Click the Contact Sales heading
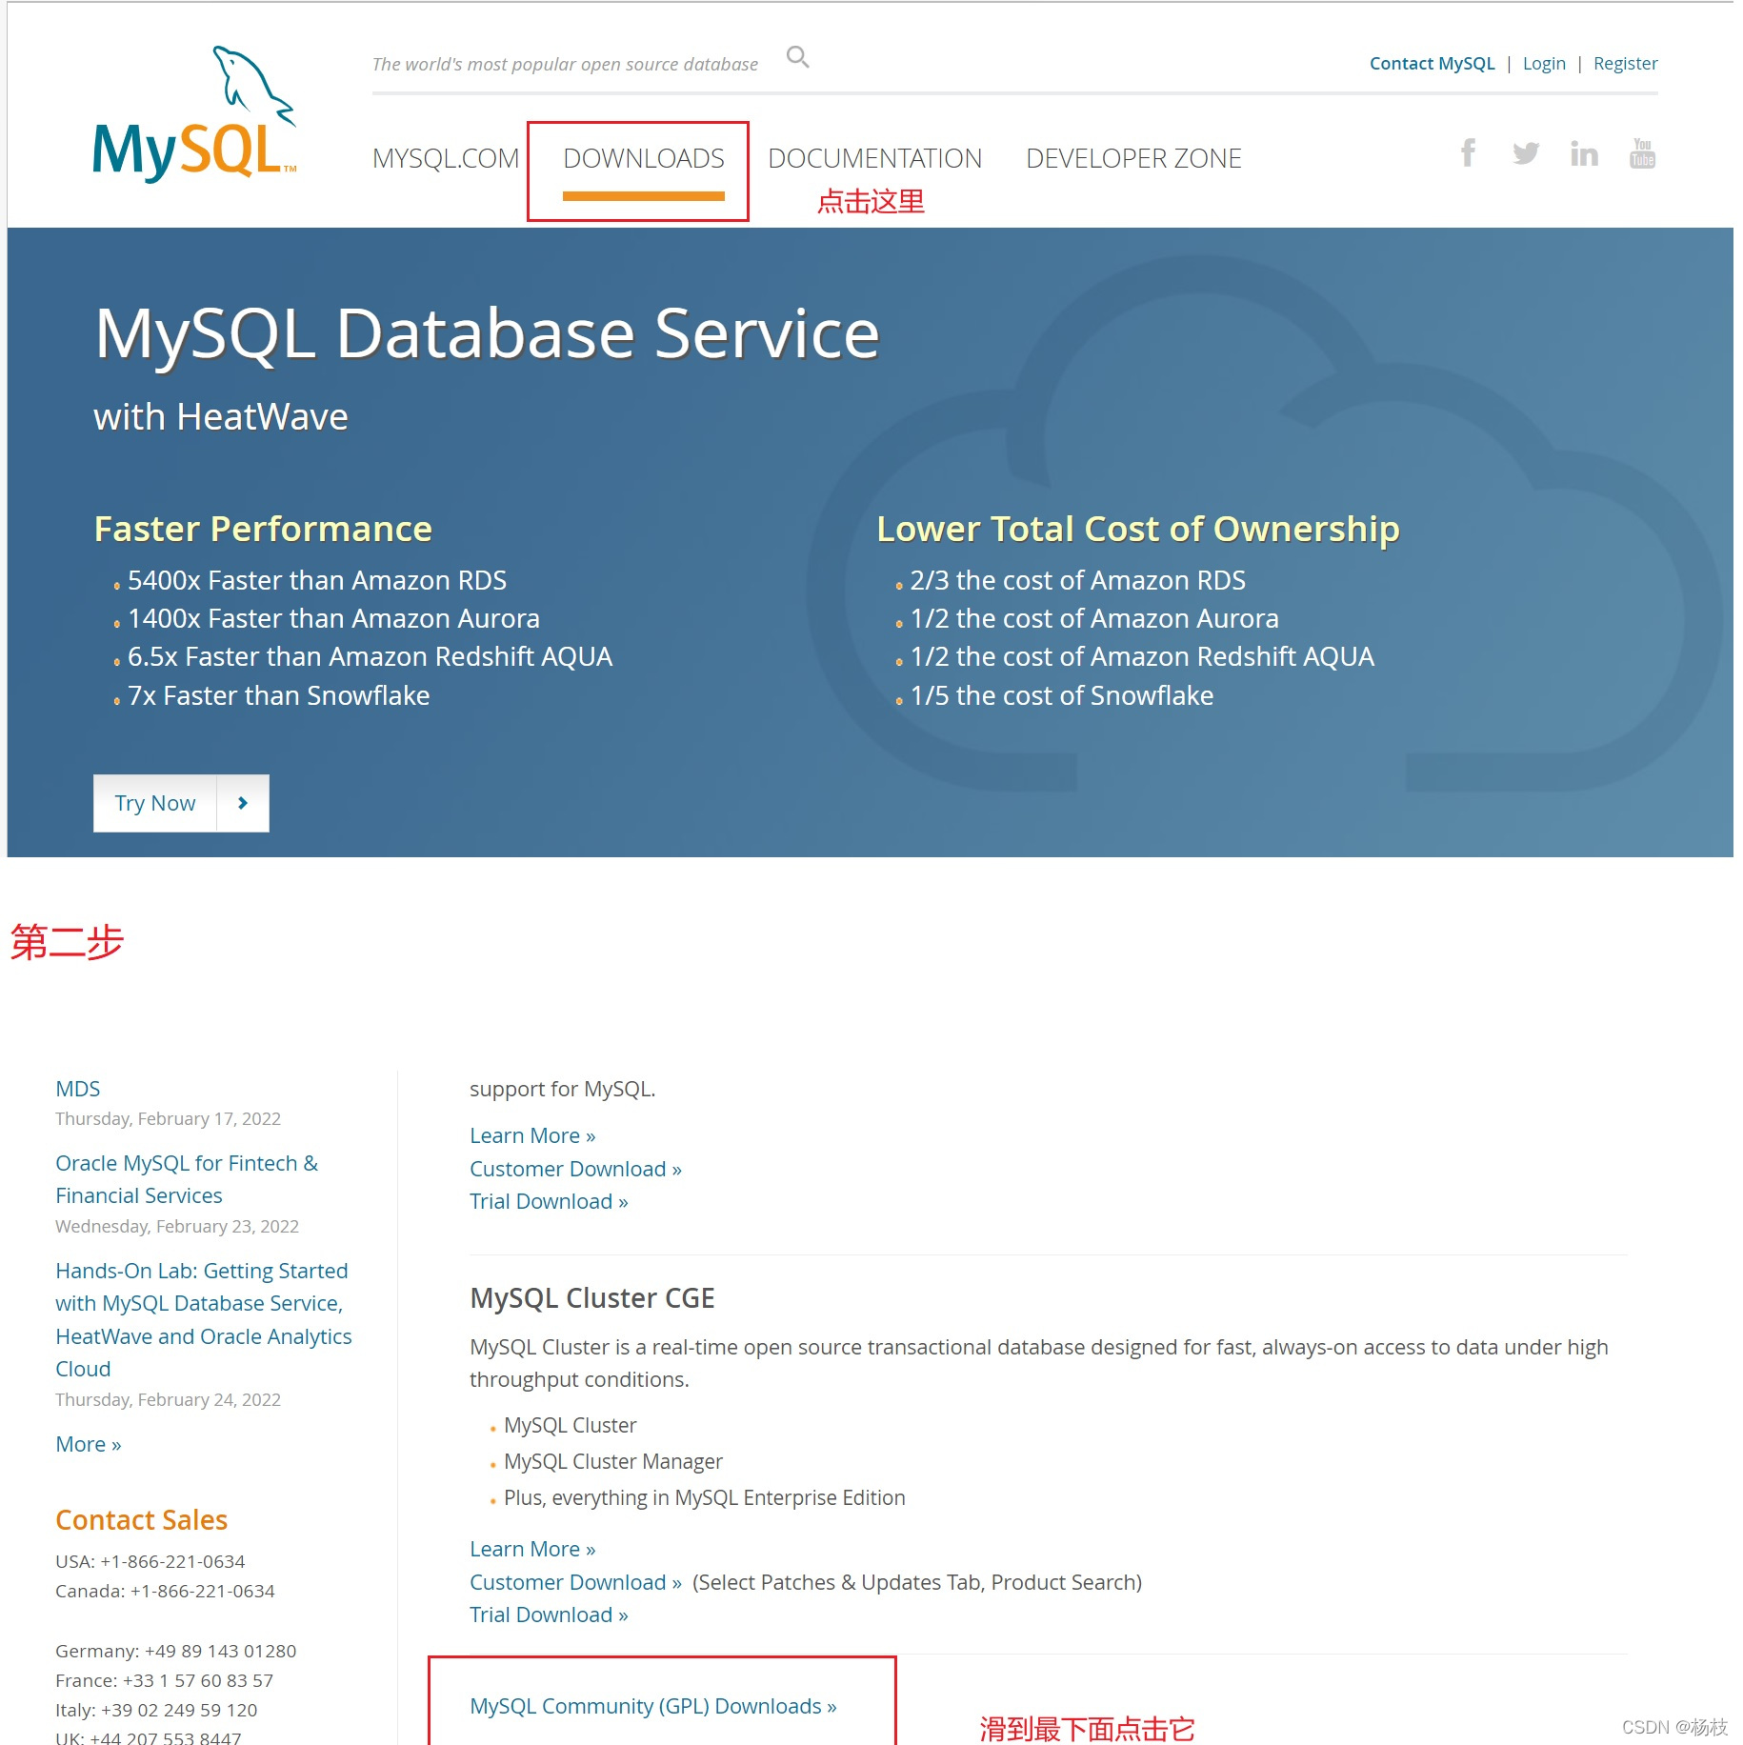This screenshot has width=1743, height=1745. point(141,1520)
